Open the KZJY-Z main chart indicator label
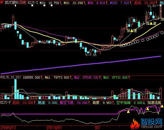This screenshot has height=130, width=164. (33, 3)
